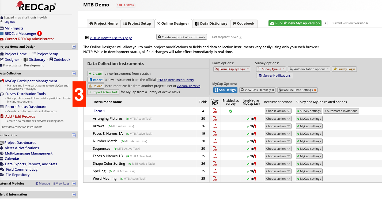View PDF of Number Match instrument
382x199 pixels.
215,141
